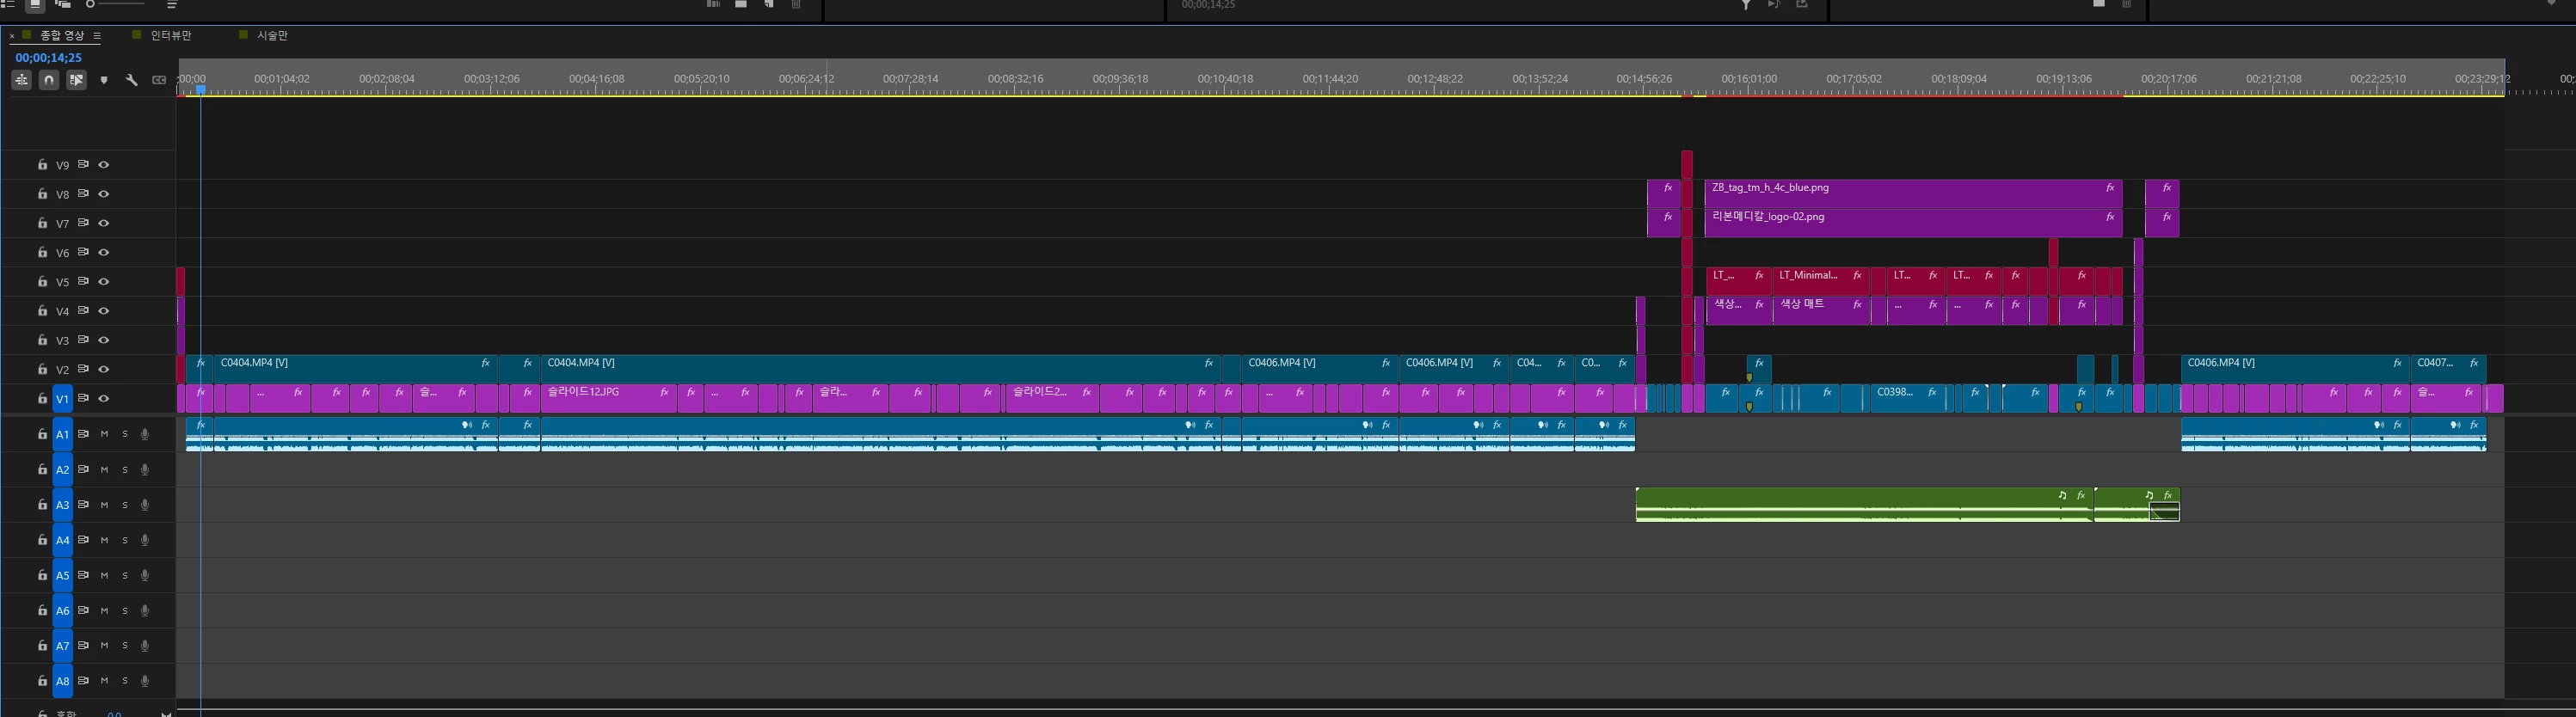The image size is (2576, 717).
Task: Click the 00;00;14;25 playhead timecode field
Action: [48, 58]
